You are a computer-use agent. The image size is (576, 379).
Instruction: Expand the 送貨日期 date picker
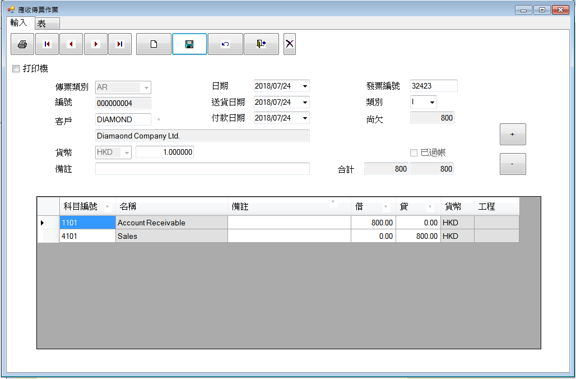tap(305, 103)
